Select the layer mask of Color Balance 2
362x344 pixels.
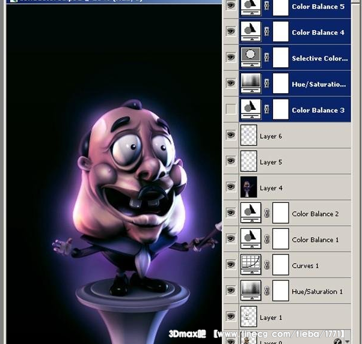click(x=280, y=213)
